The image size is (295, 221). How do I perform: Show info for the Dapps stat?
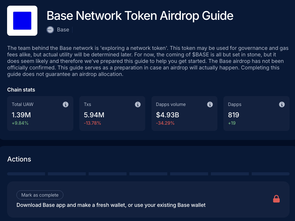pyautogui.click(x=282, y=105)
